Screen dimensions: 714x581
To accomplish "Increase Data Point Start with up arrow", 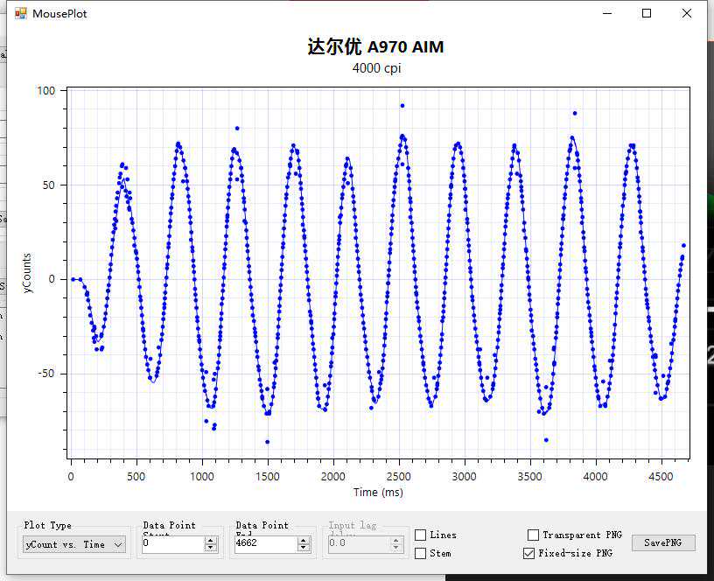I will click(211, 540).
